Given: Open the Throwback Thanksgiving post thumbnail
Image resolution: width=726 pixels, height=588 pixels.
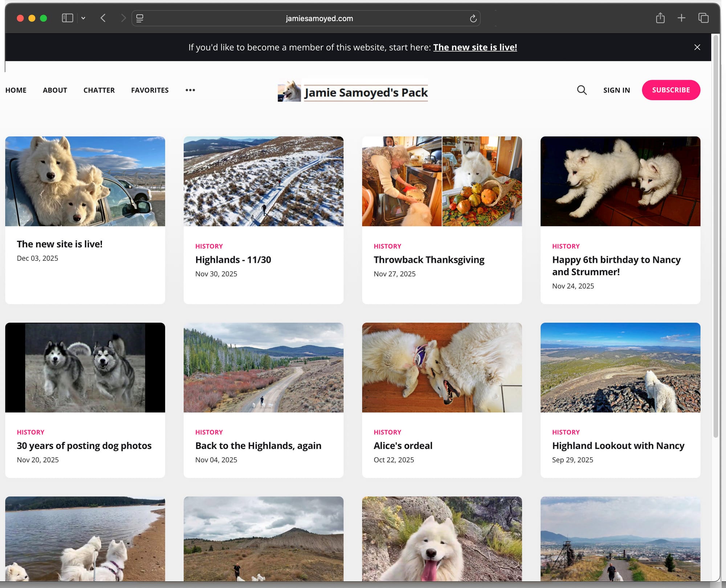Looking at the screenshot, I should click(x=442, y=181).
